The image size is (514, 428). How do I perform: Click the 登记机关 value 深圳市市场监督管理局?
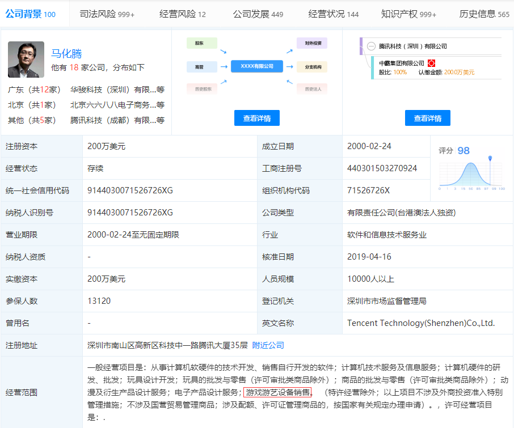[387, 301]
